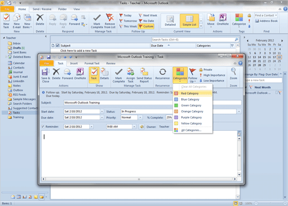Viewport: 288px width, 206px height.
Task: Open the RSS Feeds folder
Action: click(17, 95)
